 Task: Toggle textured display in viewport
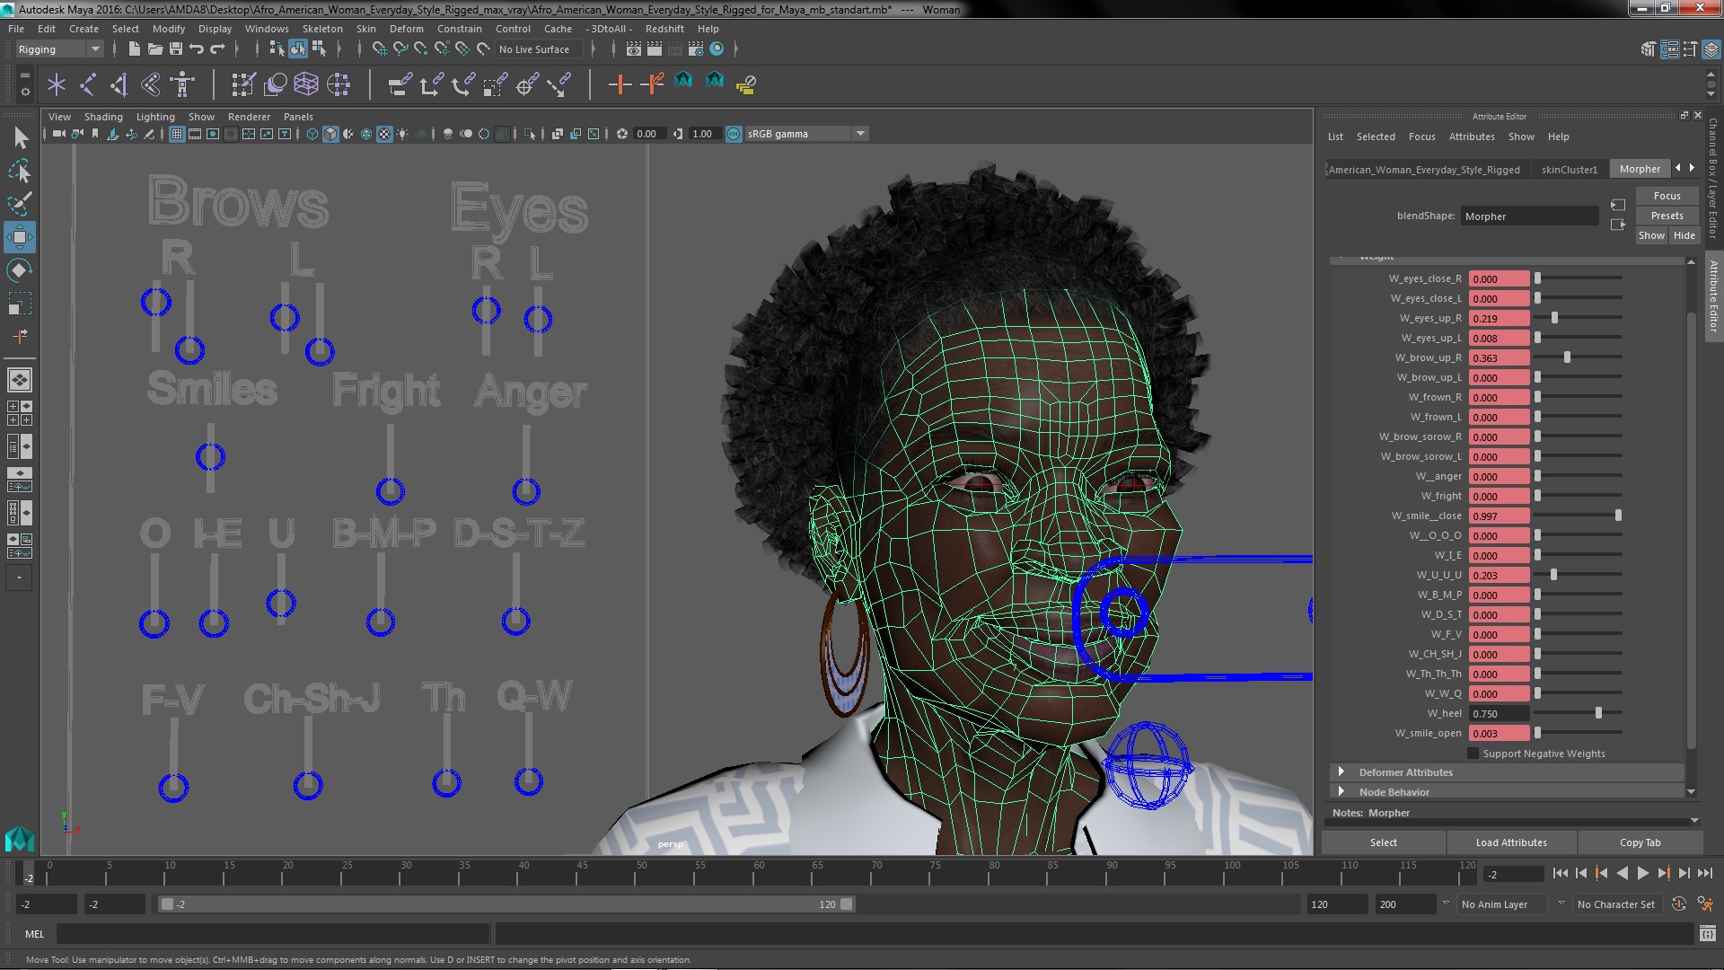coord(384,134)
